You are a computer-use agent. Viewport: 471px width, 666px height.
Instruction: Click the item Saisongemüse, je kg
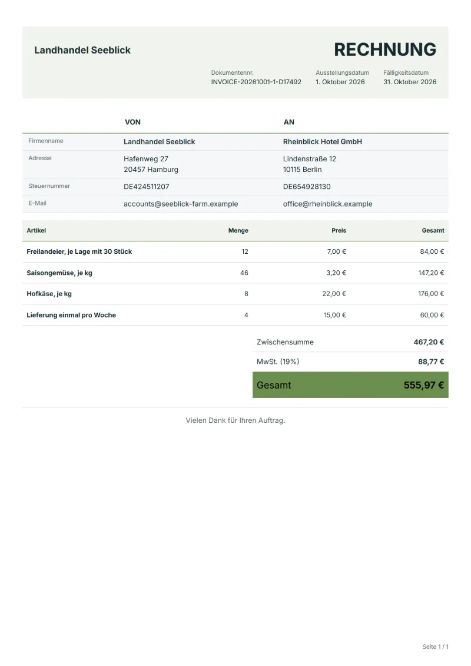59,273
